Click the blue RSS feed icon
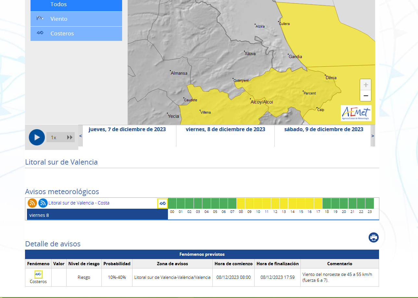This screenshot has height=298, width=418. click(43, 203)
